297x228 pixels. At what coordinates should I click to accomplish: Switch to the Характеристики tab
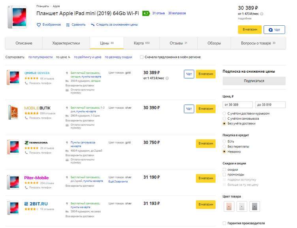tap(66, 43)
